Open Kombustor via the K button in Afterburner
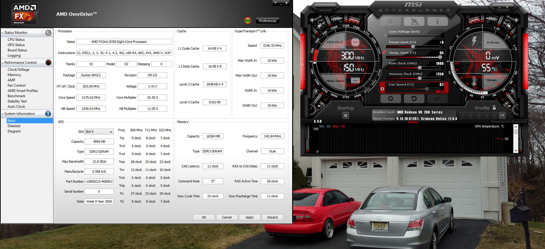Viewport: 545px width, 249px height. tap(390, 21)
